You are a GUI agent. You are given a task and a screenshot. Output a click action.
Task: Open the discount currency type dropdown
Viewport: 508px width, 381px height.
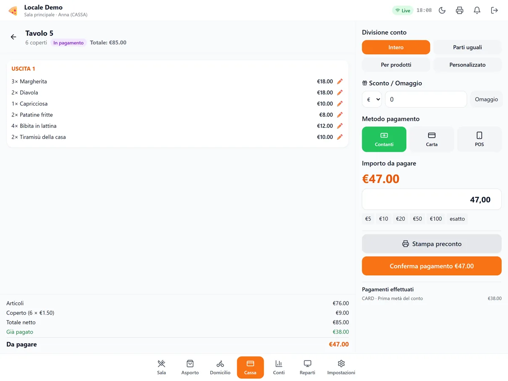pyautogui.click(x=372, y=99)
